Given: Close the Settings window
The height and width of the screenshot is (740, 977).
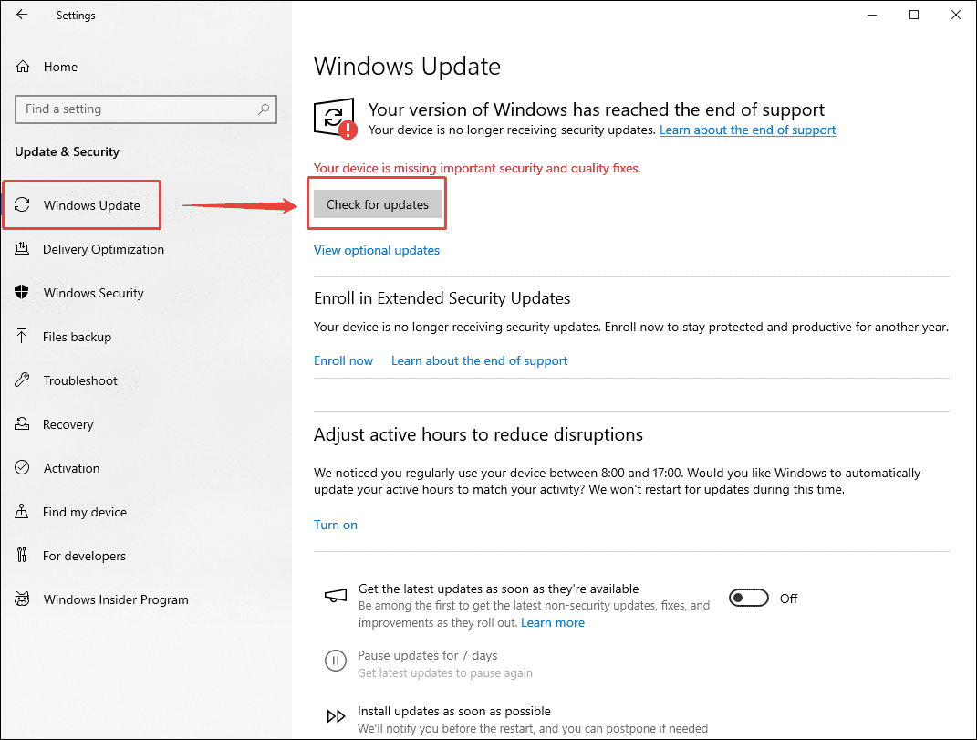Looking at the screenshot, I should [x=956, y=15].
